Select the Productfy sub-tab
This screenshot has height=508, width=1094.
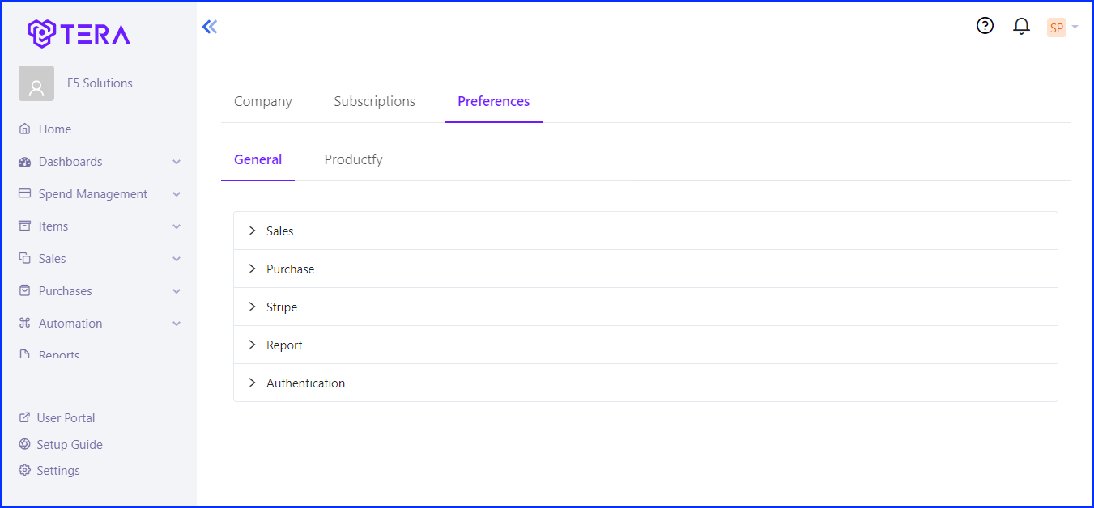[354, 159]
